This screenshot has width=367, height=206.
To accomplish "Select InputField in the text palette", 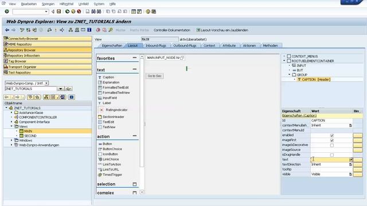I will [x=110, y=98].
